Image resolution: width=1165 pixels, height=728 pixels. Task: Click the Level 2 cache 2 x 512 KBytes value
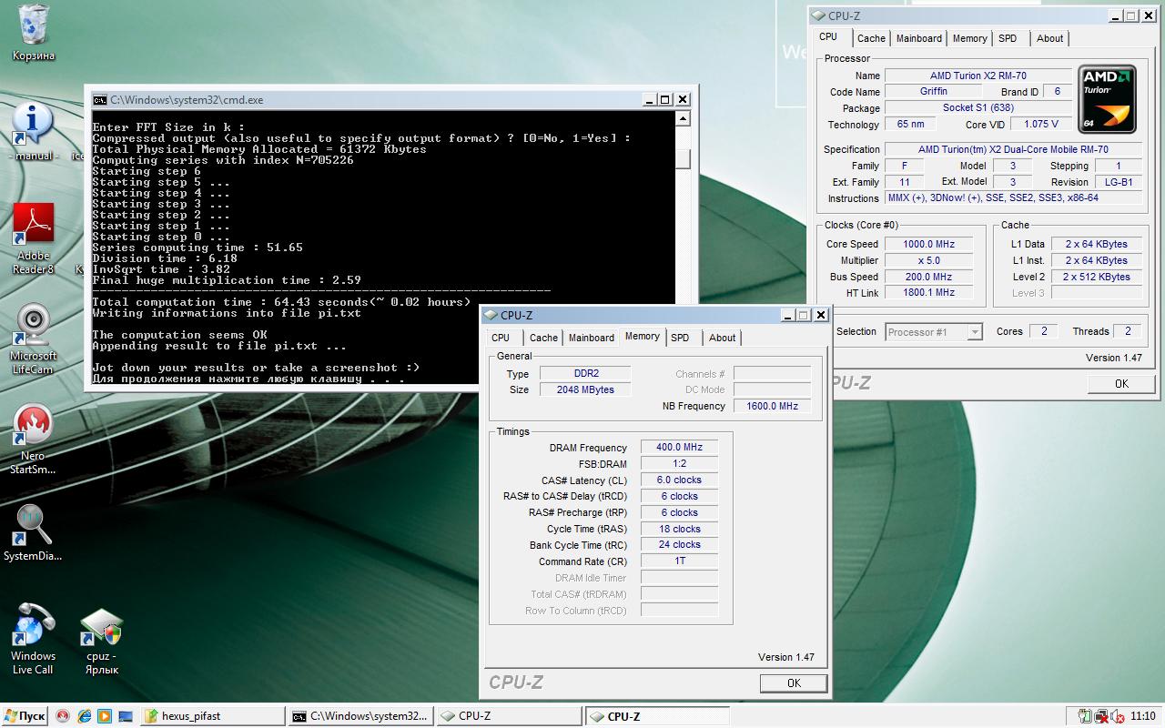coord(1097,277)
